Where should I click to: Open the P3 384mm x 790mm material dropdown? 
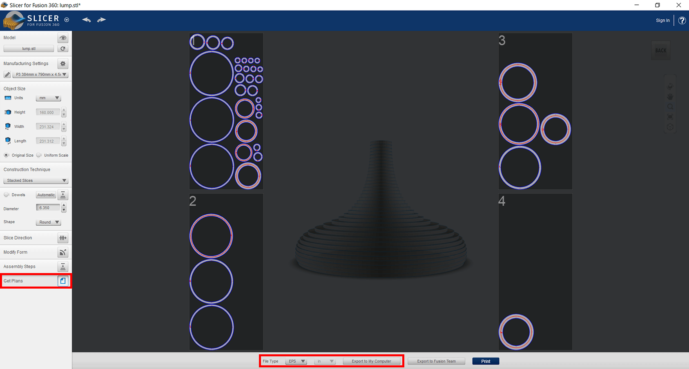coord(40,75)
